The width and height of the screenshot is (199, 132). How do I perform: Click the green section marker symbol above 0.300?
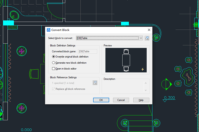point(166,84)
